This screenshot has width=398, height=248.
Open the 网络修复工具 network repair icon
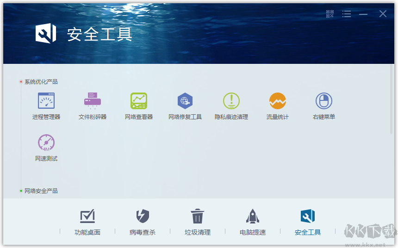pyautogui.click(x=185, y=101)
